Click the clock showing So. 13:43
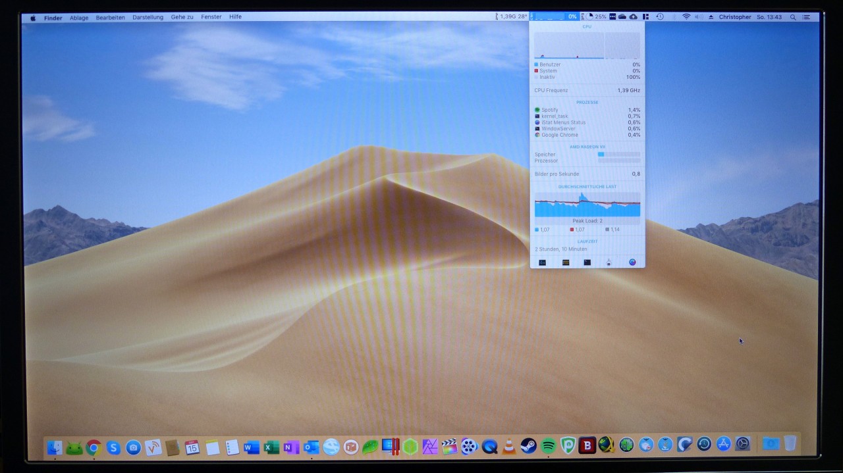 coord(769,17)
